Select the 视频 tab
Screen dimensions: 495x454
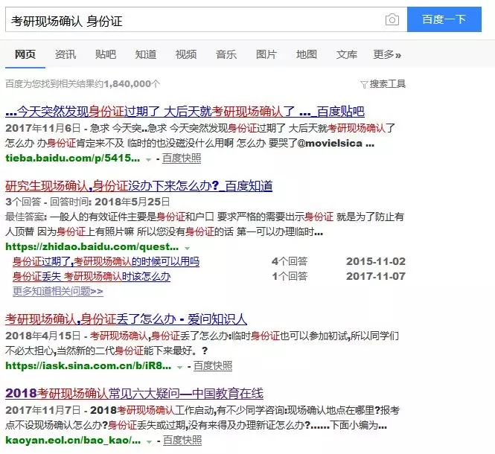(x=185, y=54)
